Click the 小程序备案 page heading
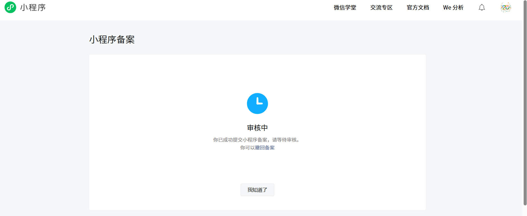Image resolution: width=527 pixels, height=216 pixels. [x=112, y=39]
